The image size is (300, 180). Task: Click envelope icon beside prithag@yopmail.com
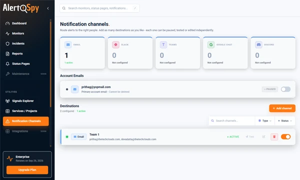coord(75,89)
